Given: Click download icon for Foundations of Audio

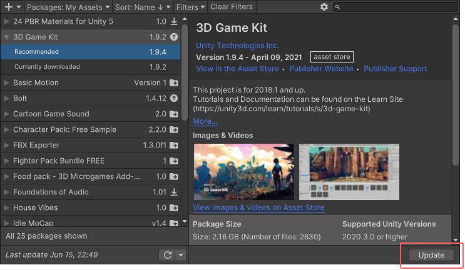Looking at the screenshot, I should pyautogui.click(x=174, y=192).
